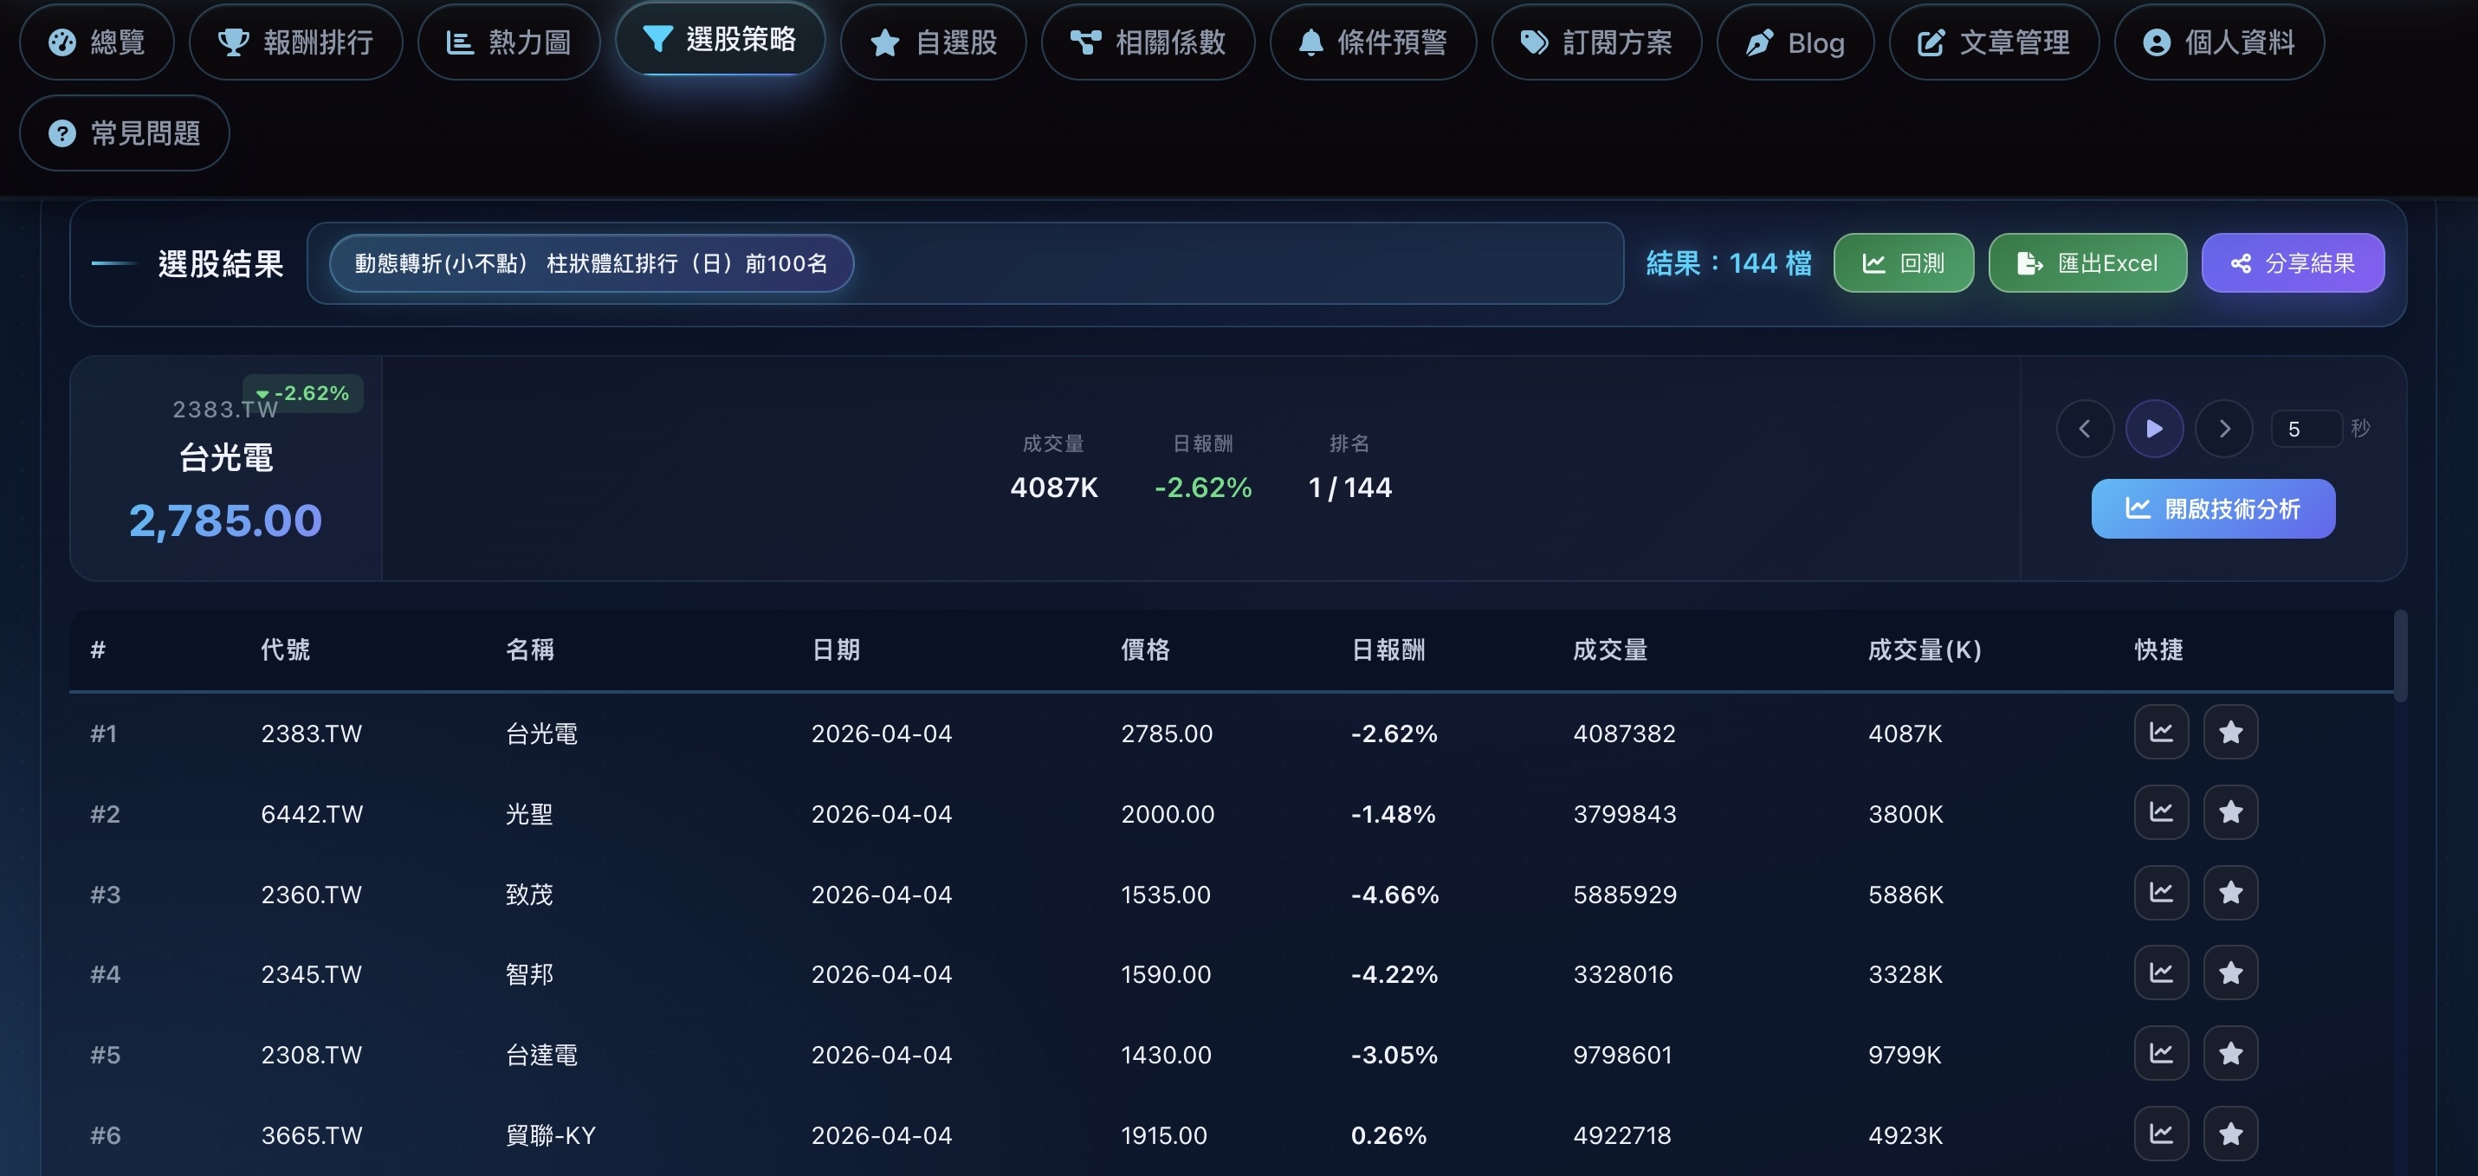Viewport: 2478px width, 1176px height.
Task: Open the 個人資料 tab
Action: point(2218,42)
